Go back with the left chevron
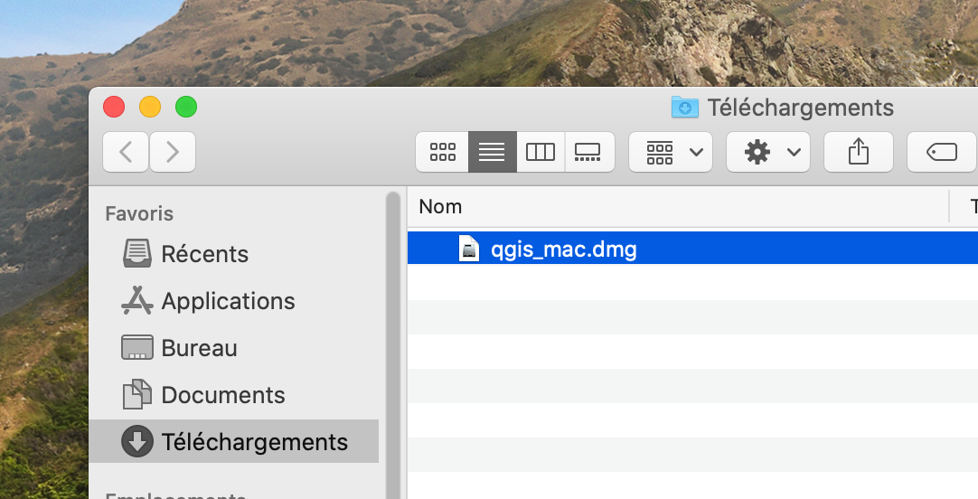Image resolution: width=978 pixels, height=499 pixels. point(127,152)
